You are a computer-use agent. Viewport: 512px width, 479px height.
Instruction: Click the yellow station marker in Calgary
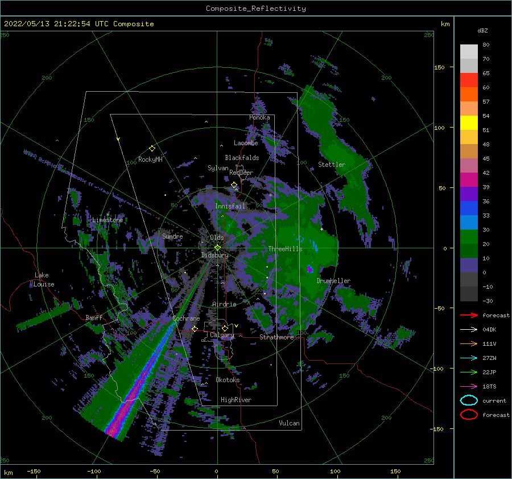point(225,328)
